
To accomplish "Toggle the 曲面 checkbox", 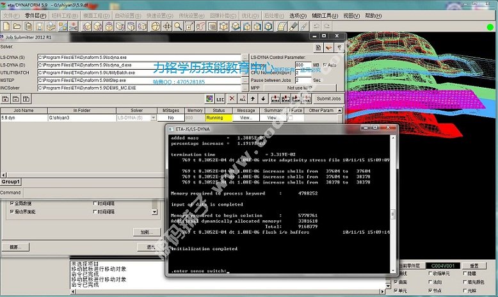I will [x=396, y=282].
